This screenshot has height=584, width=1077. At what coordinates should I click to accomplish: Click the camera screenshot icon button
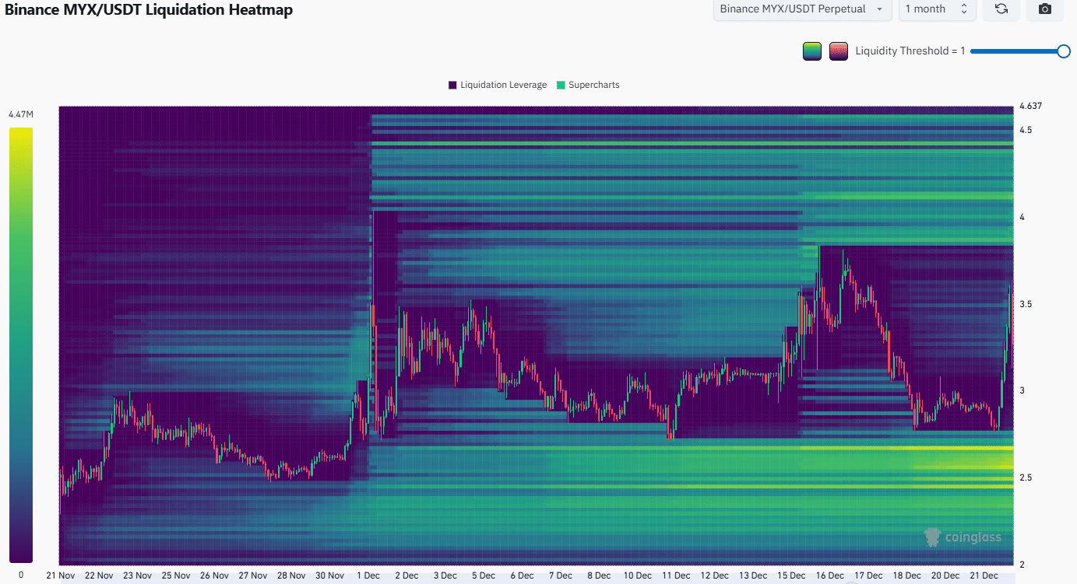point(1045,9)
